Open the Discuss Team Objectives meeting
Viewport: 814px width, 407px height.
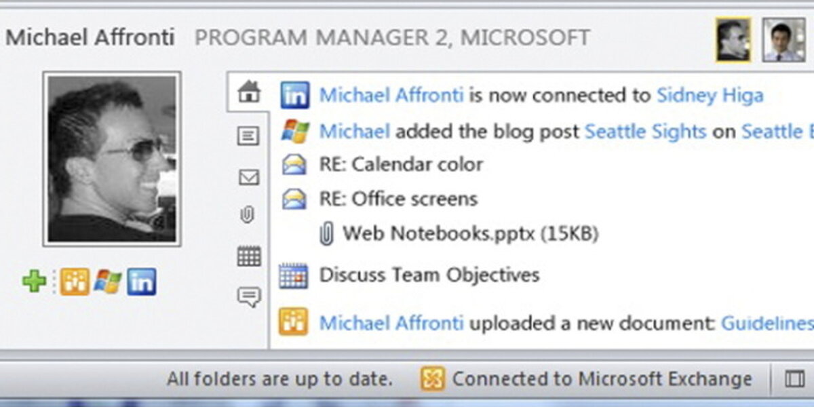point(429,275)
